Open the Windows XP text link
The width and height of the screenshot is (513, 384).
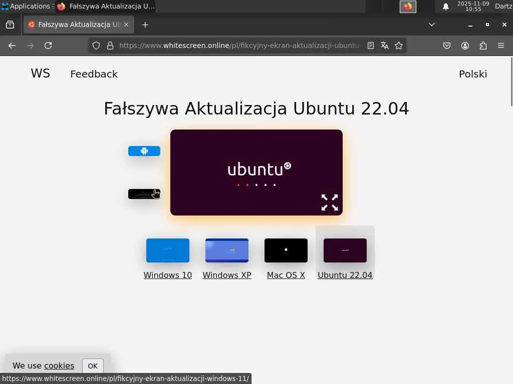coord(227,275)
